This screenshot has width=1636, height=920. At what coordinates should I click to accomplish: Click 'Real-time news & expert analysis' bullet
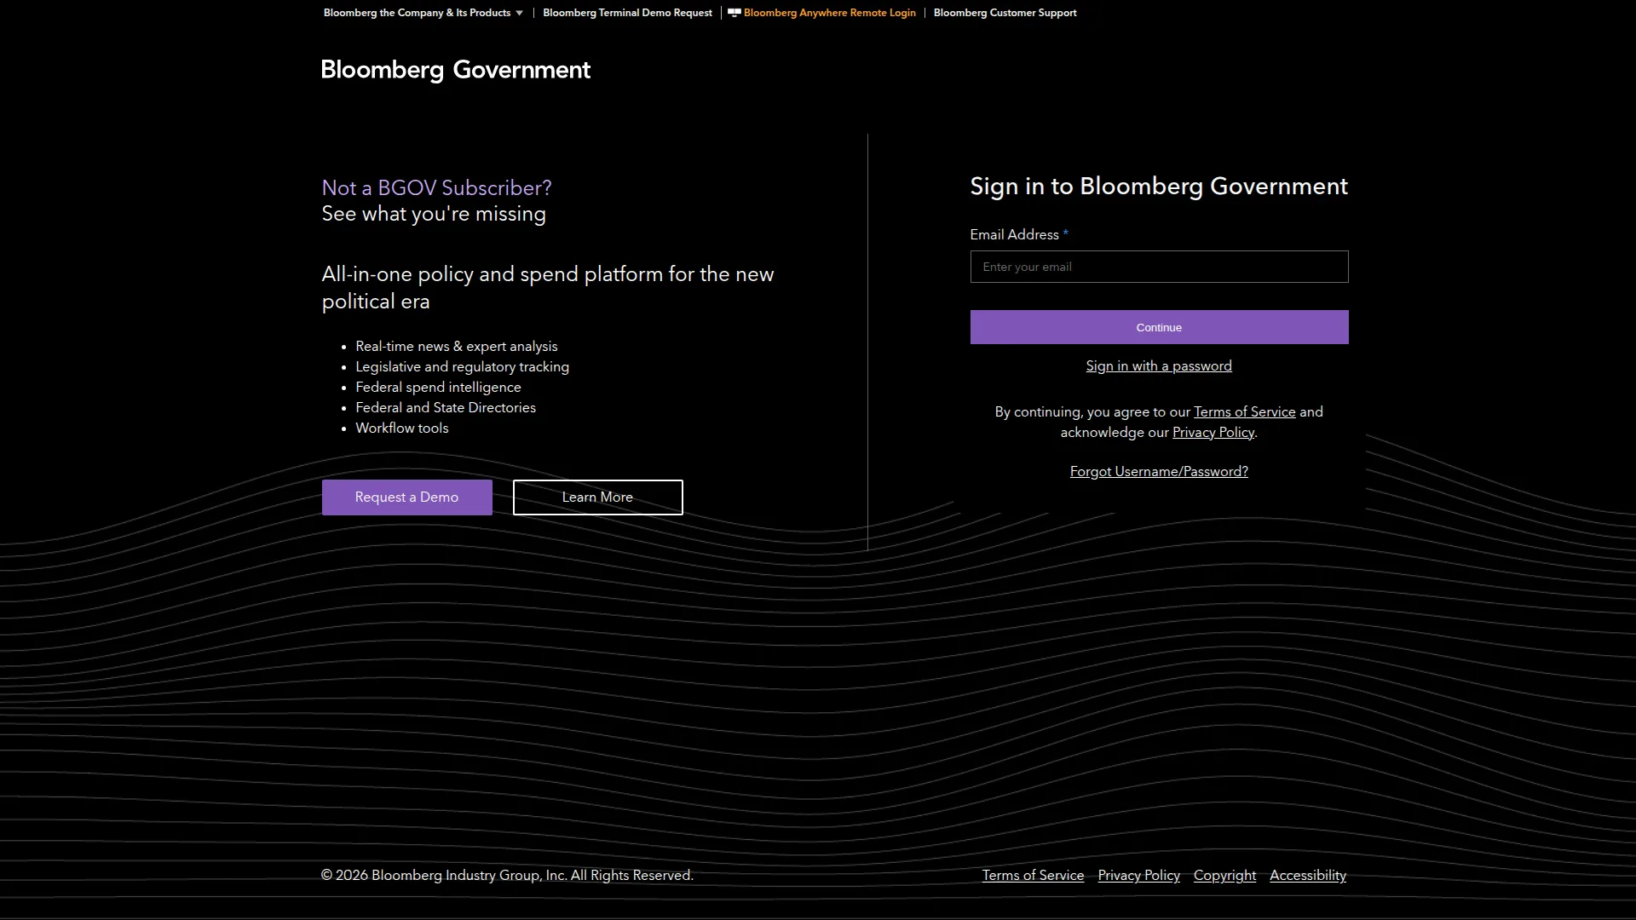click(x=456, y=347)
